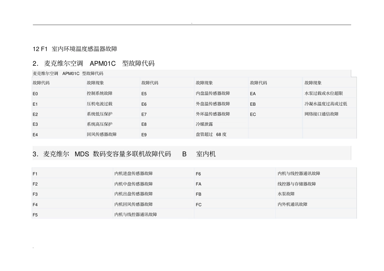Select the text '内盘温传感器故障'
The image size is (384, 271).
coord(213,93)
